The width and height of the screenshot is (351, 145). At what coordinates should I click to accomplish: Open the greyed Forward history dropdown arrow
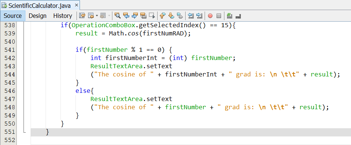(109, 16)
